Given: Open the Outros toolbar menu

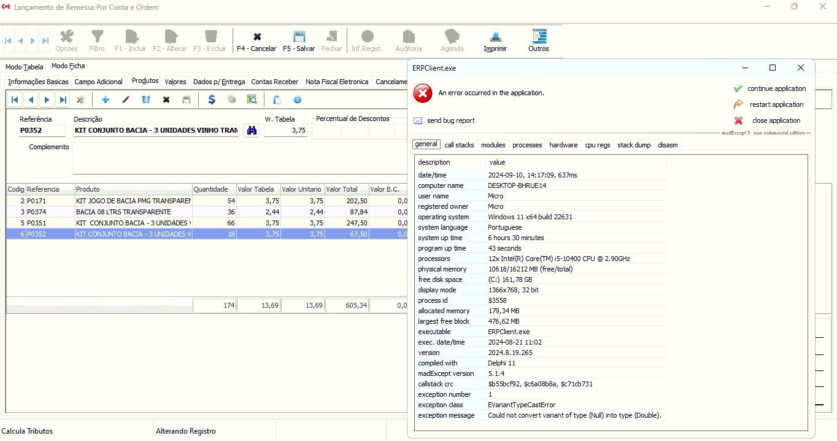Looking at the screenshot, I should coord(539,41).
